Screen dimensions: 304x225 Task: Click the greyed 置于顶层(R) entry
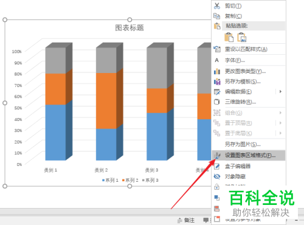click(238, 123)
